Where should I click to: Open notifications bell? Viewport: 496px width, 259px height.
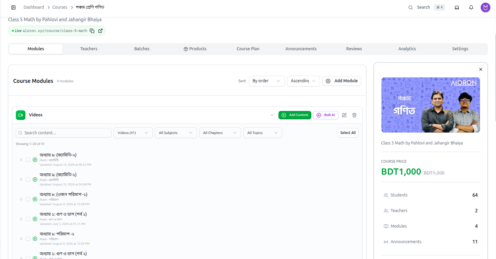tap(471, 7)
